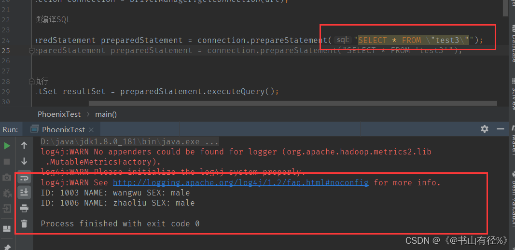The image size is (515, 250).
Task: Click line number 24 in the gutter
Action: [5, 41]
